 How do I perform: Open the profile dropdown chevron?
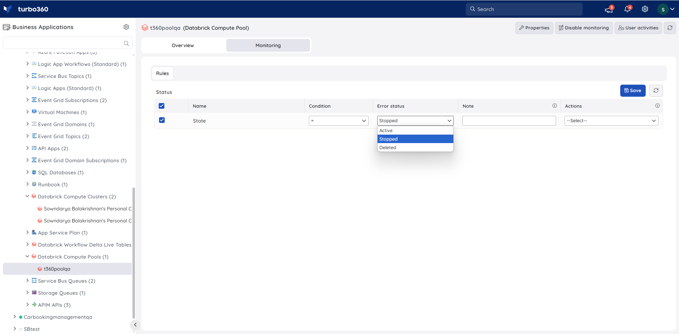672,9
